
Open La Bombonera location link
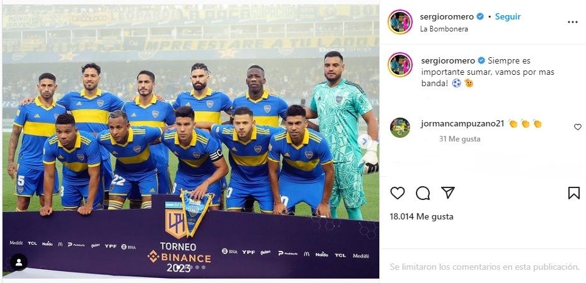[444, 29]
